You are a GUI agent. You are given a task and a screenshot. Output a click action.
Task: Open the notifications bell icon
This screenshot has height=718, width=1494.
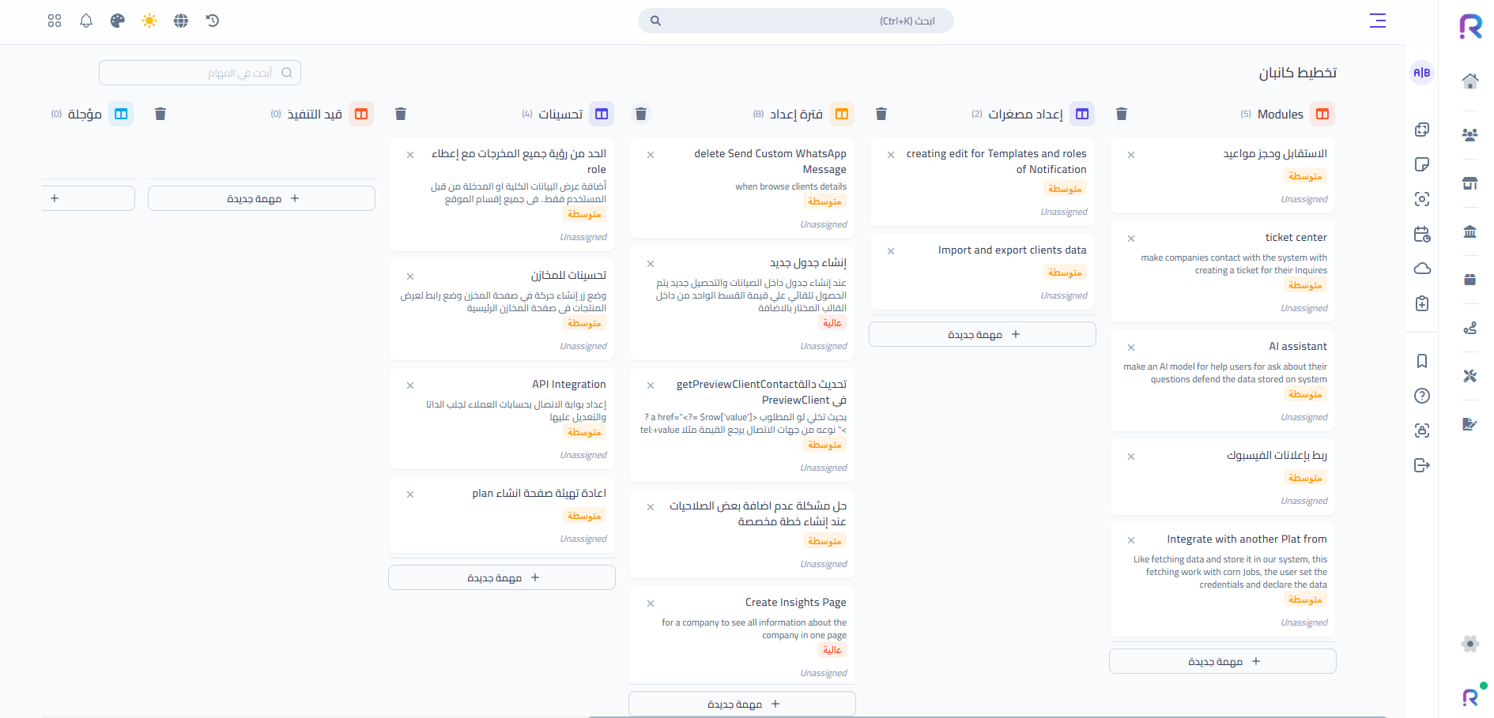tap(85, 21)
